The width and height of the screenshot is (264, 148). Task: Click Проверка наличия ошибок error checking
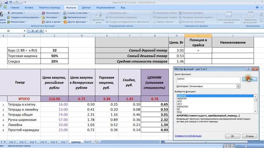(196, 17)
